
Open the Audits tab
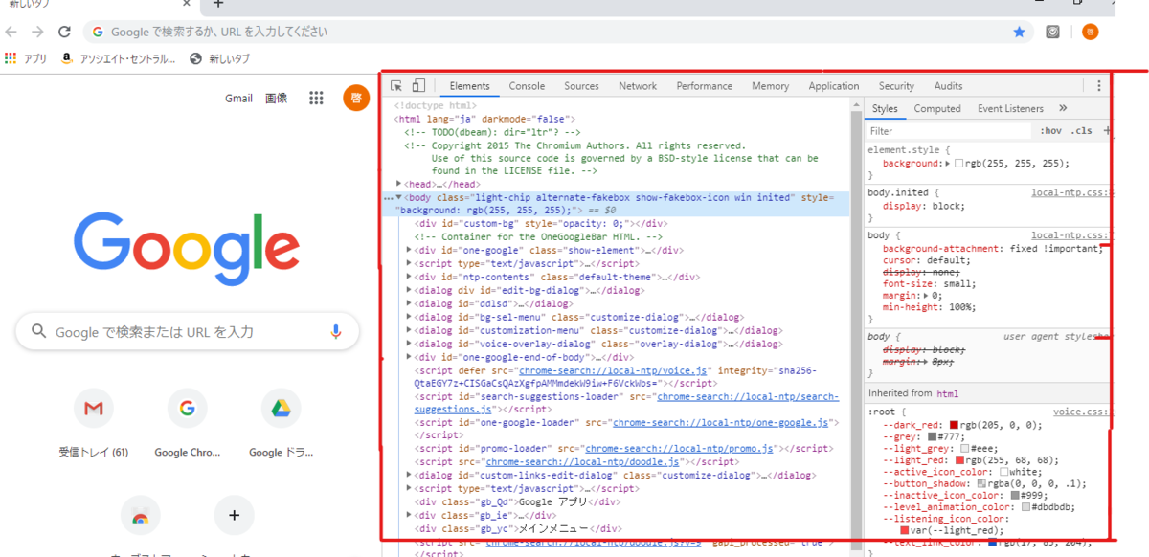pos(948,86)
